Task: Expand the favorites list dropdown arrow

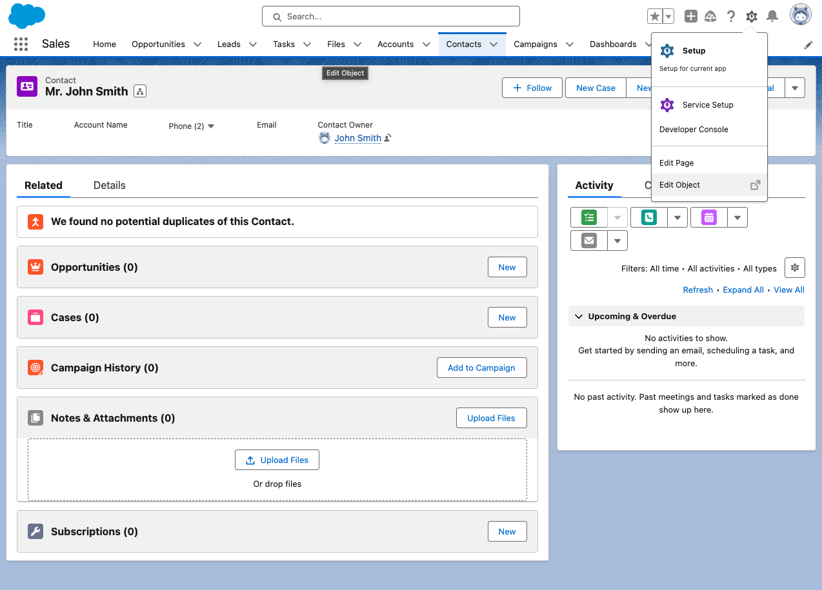Action: [668, 16]
